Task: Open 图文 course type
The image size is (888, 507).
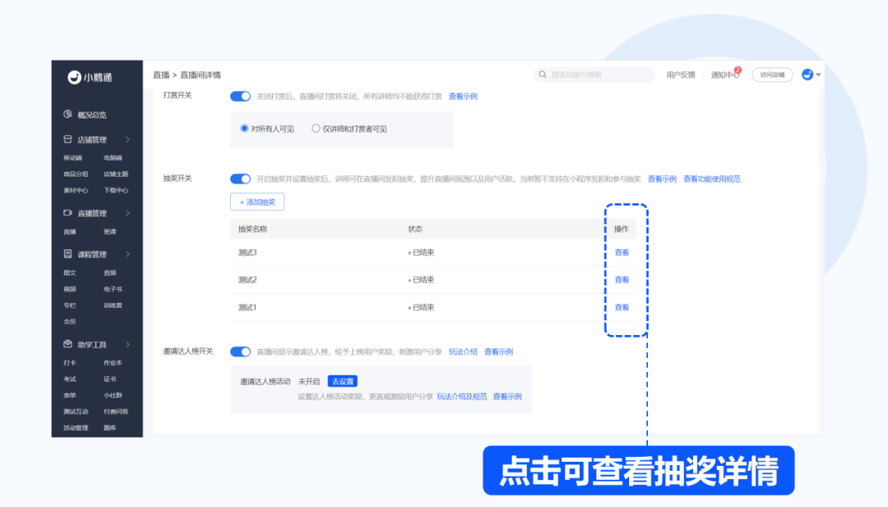Action: 70,272
